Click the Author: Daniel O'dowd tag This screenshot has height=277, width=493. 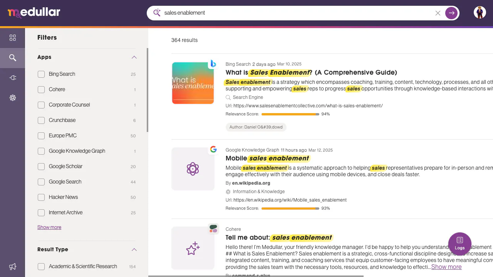256,127
